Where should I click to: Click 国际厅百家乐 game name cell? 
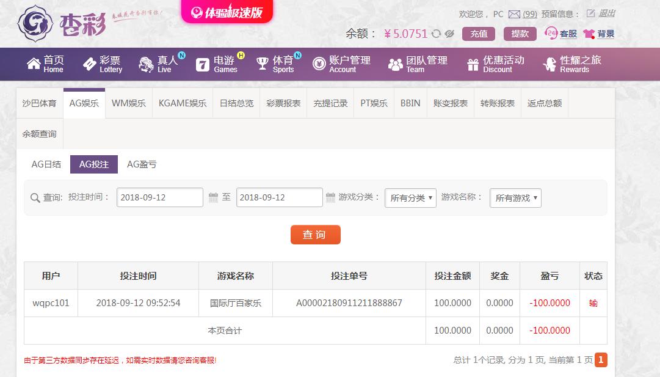click(x=236, y=303)
